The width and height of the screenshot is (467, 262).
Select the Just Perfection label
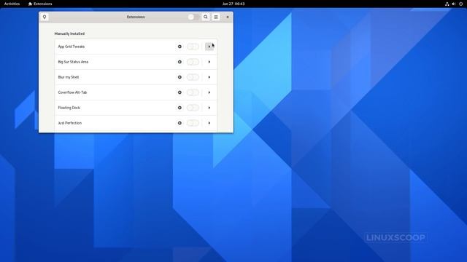(70, 123)
